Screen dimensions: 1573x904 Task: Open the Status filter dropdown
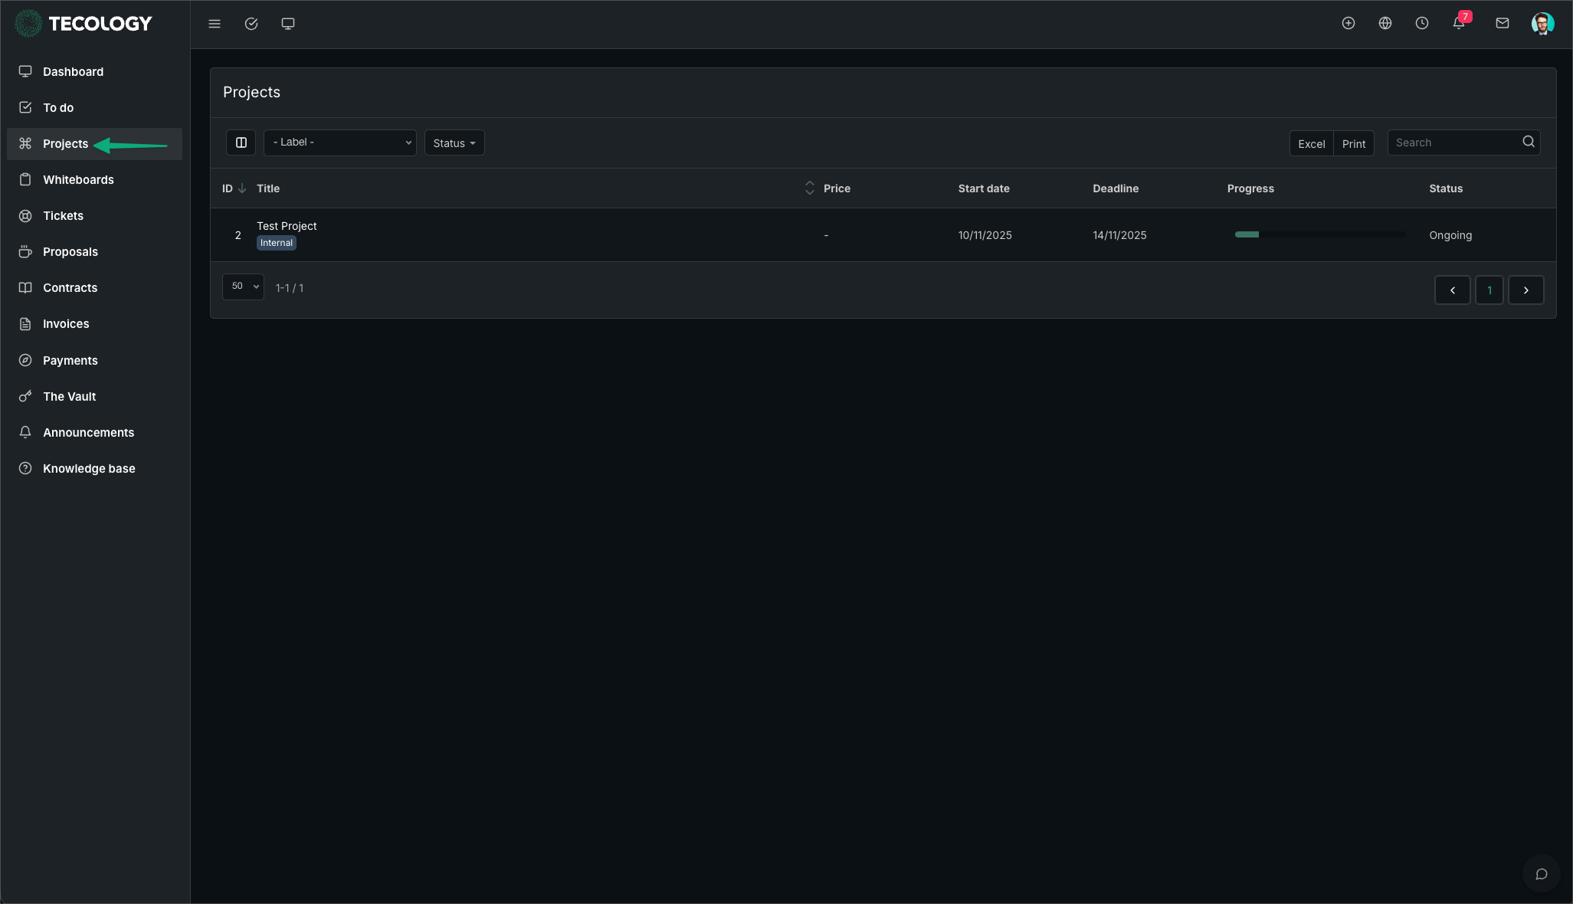454,143
